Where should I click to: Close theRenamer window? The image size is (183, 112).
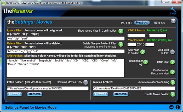point(177,2)
